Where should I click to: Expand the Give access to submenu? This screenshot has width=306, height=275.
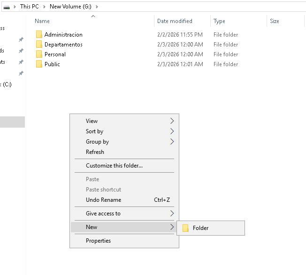(x=172, y=214)
